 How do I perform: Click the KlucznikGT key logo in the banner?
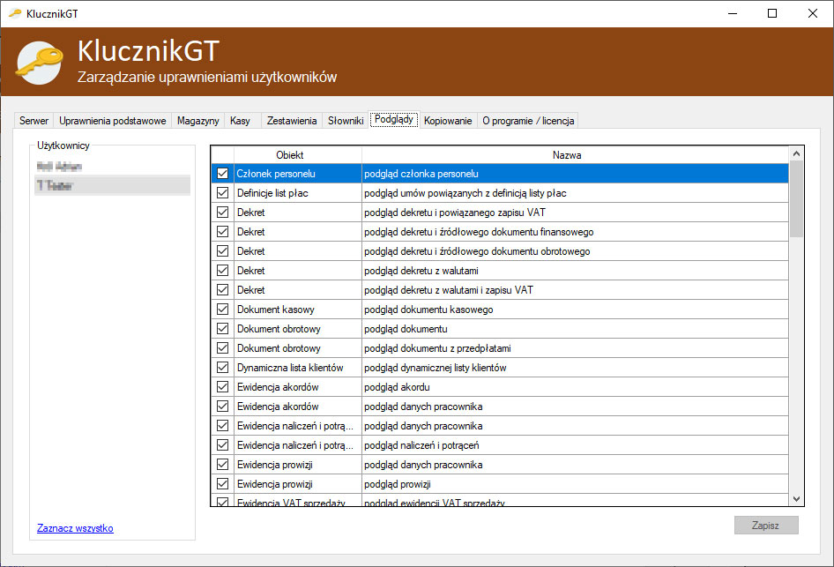(40, 63)
